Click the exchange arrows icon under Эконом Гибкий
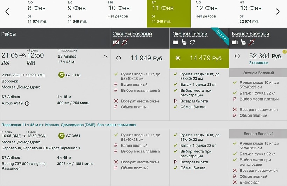 (x=192, y=42)
